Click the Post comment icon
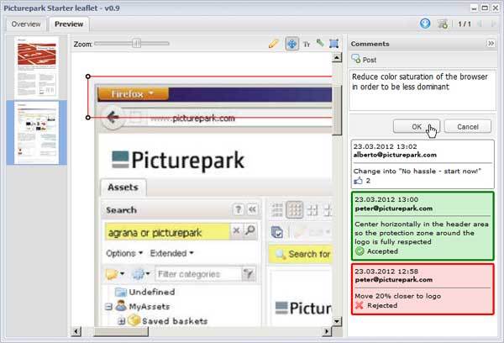The width and height of the screenshot is (504, 343). (x=355, y=59)
